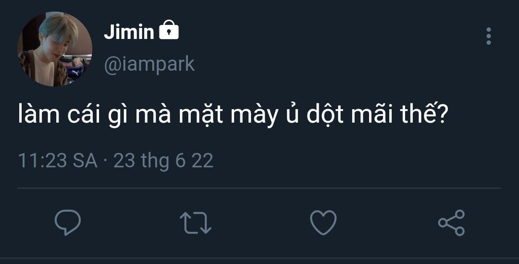519x264 pixels.
Task: Click the display name Jimin
Action: click(x=129, y=31)
